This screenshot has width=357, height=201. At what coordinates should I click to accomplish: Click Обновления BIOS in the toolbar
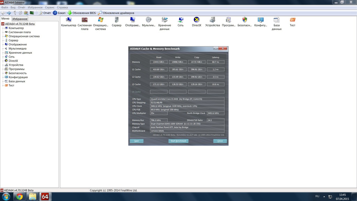[x=82, y=13]
